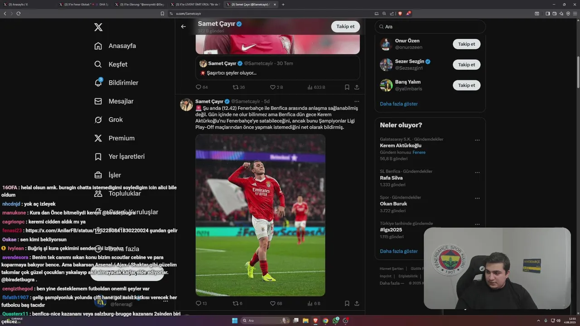Open more options for Okan Buruk trend

[x=477, y=198]
